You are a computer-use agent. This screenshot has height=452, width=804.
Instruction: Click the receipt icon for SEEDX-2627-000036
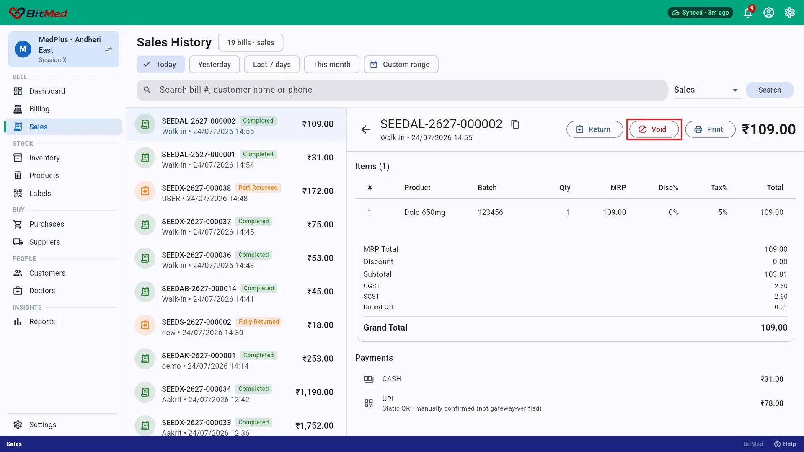(145, 258)
